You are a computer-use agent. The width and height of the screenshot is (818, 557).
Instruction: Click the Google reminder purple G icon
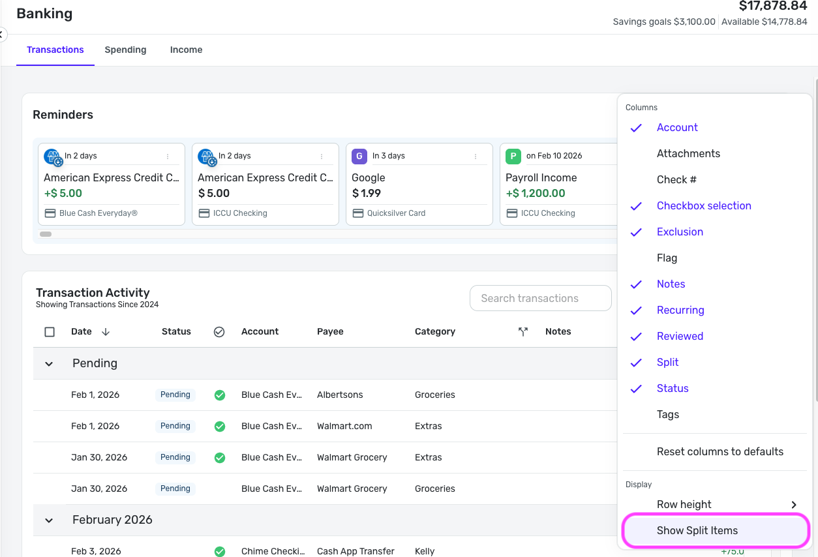359,156
